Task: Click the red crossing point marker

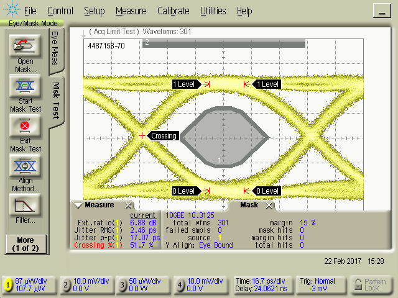Action: 142,136
